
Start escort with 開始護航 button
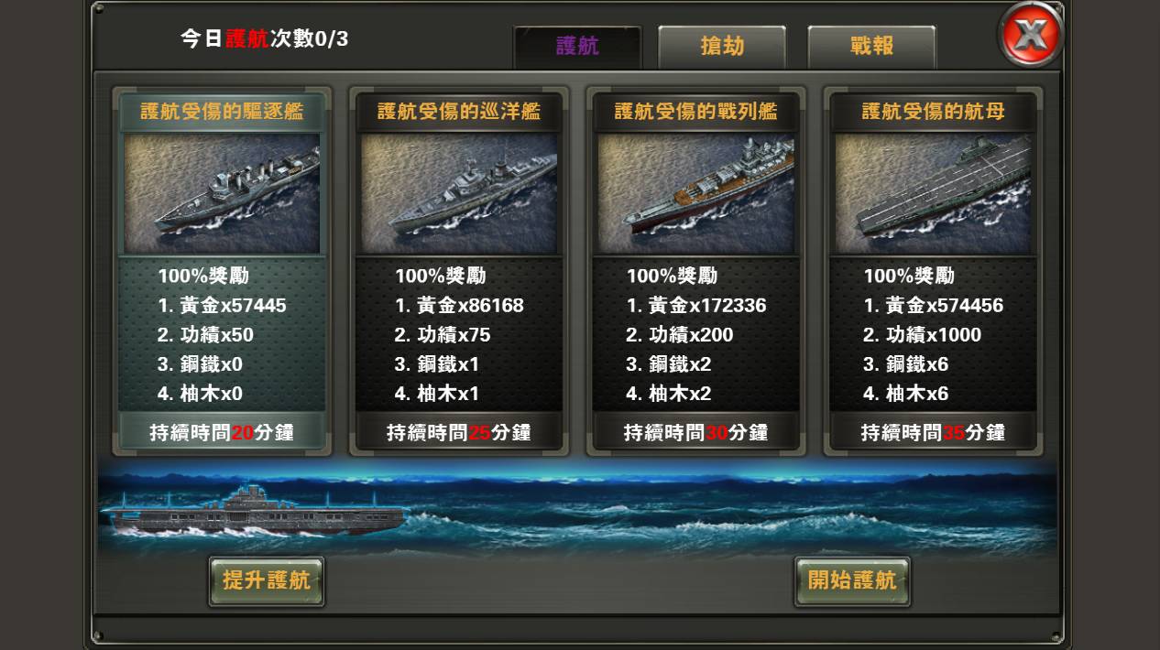(852, 580)
